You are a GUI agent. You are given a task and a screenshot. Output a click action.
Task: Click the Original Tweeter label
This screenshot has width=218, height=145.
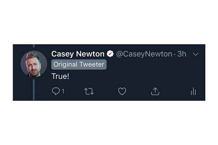point(79,64)
